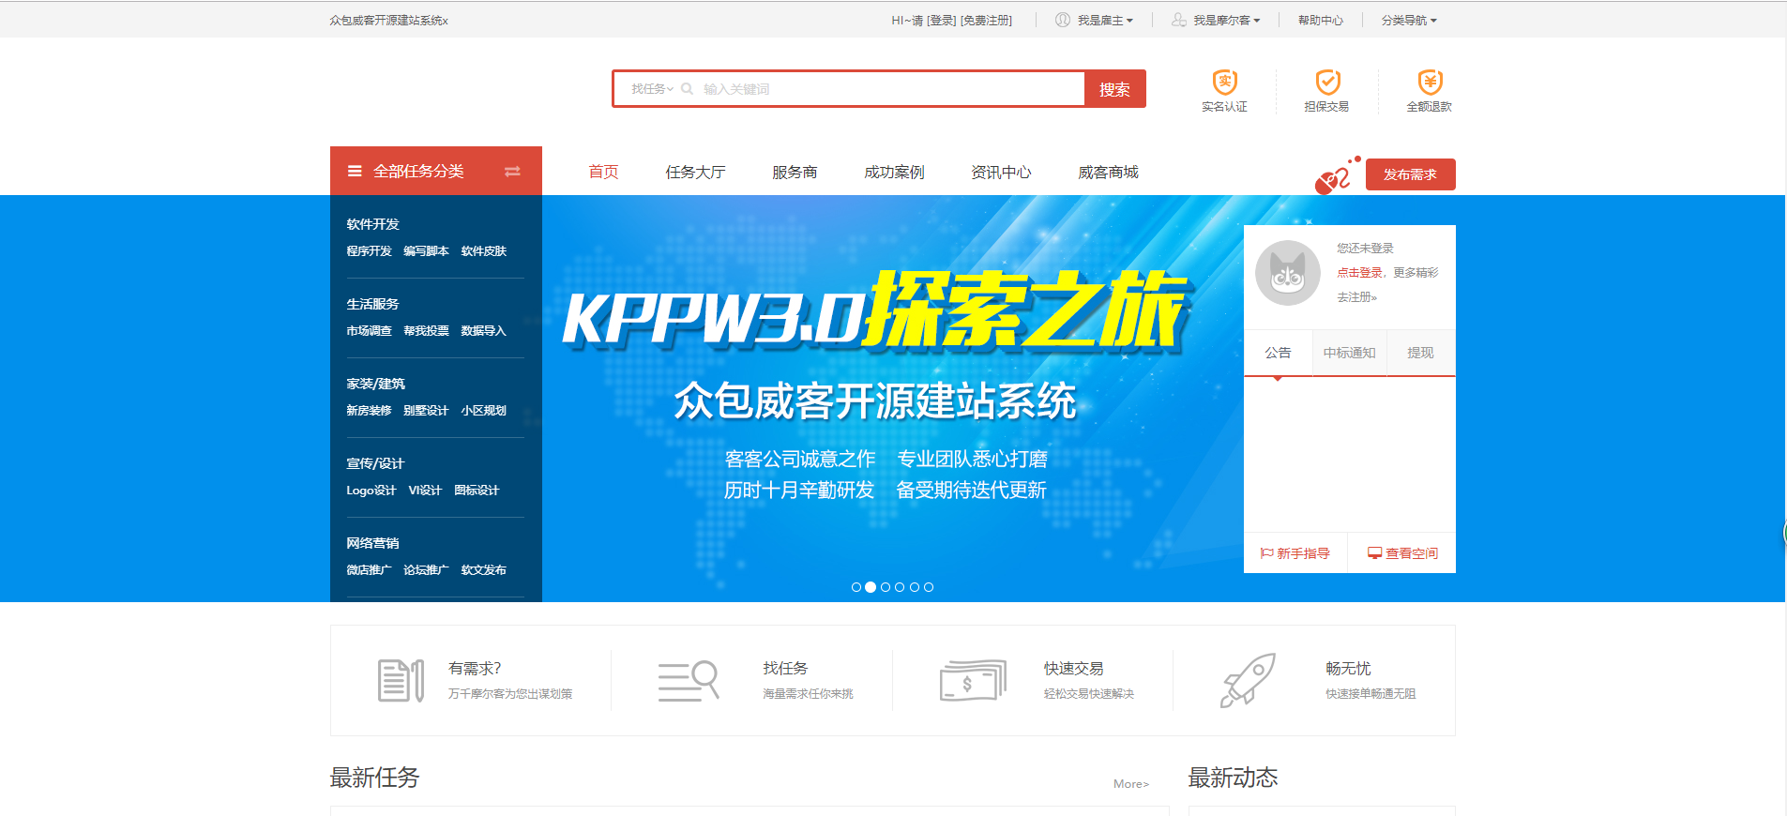Open the 软件开发 category

tap(373, 224)
